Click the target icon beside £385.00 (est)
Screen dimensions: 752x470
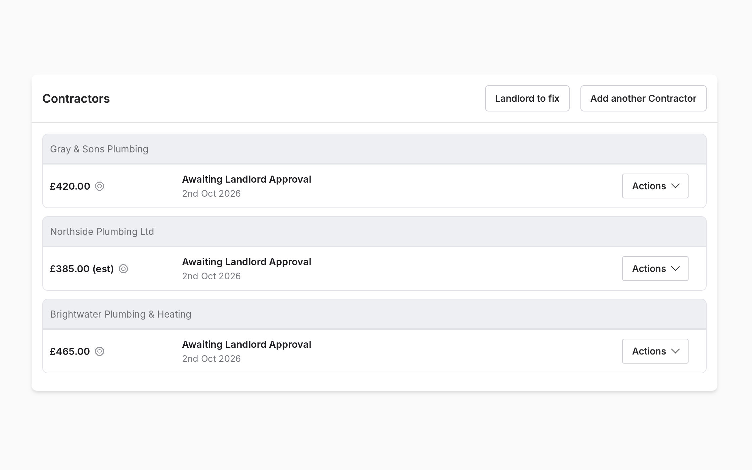[x=123, y=269]
